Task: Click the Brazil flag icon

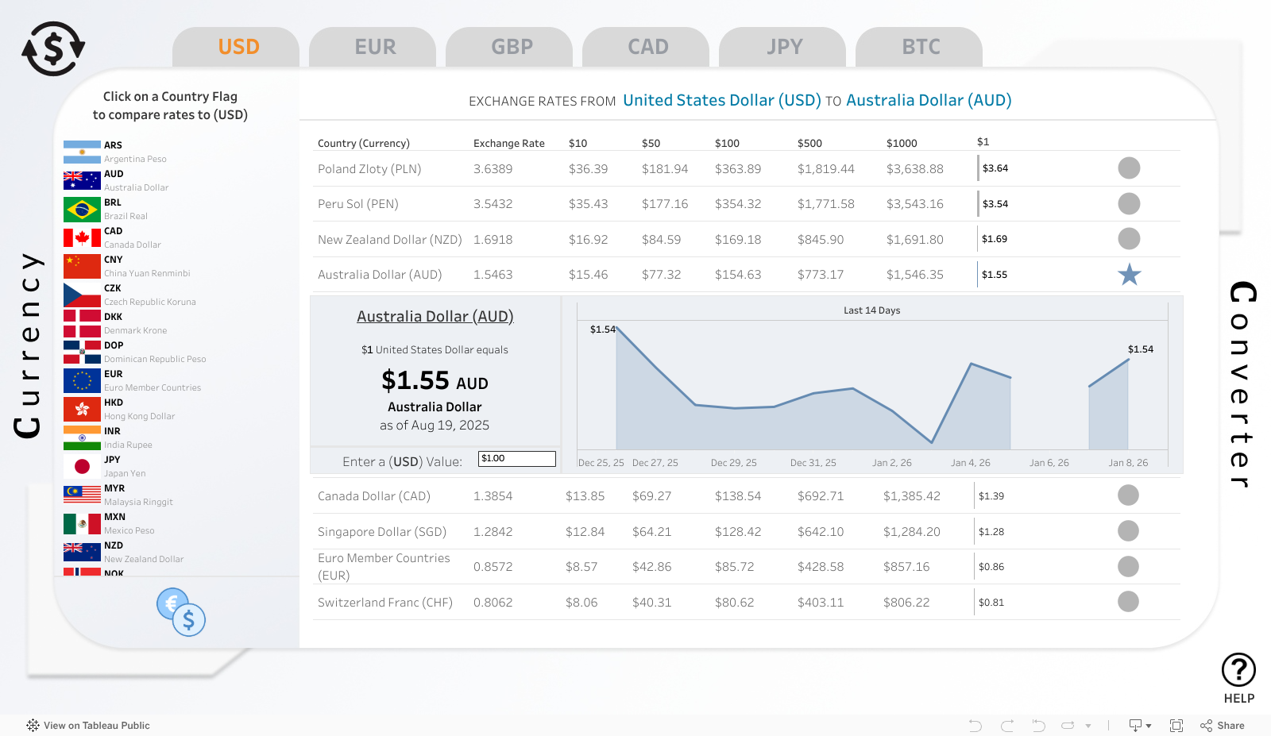Action: (x=82, y=210)
